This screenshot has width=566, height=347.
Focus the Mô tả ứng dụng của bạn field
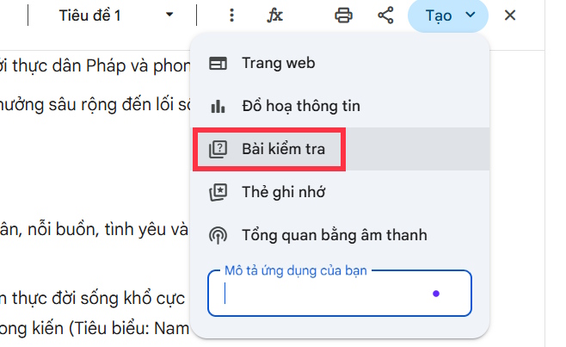point(327,294)
